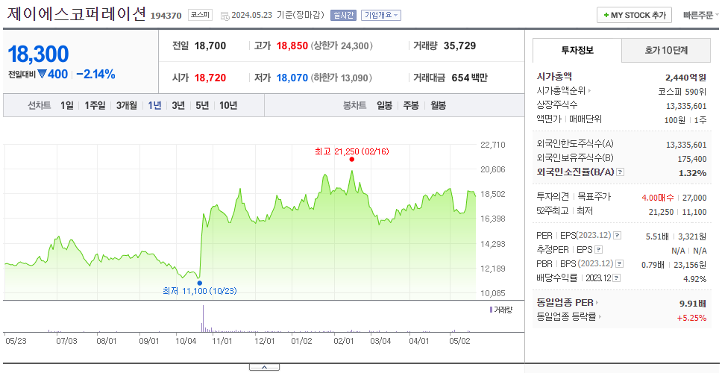The height and width of the screenshot is (373, 722).
Task: Toggle the 실시간 real-time button
Action: click(343, 15)
